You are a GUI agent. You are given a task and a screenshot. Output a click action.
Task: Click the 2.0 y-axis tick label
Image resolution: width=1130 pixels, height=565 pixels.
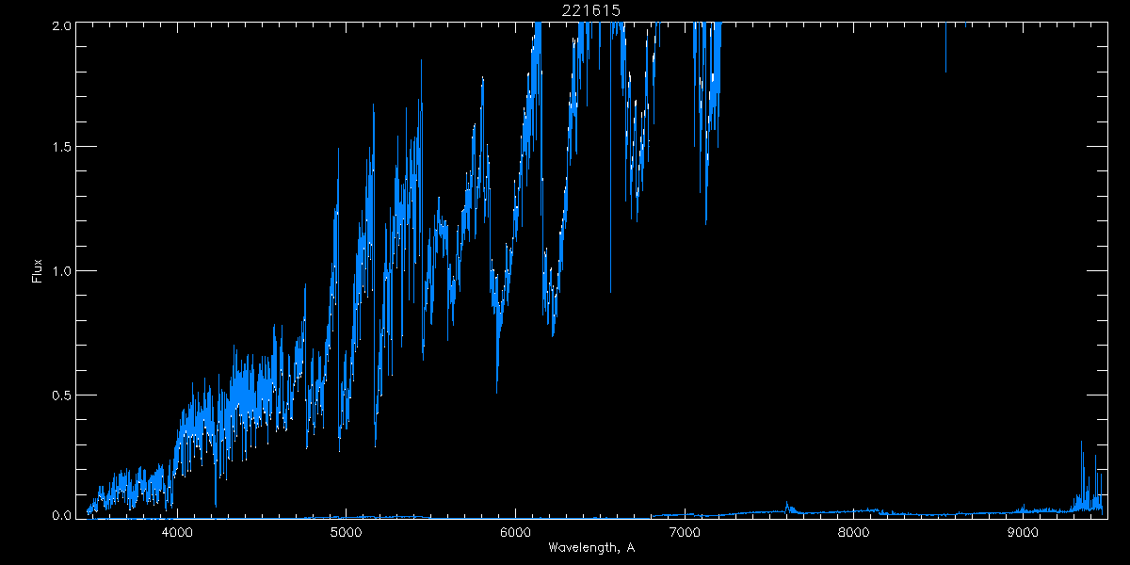point(61,25)
